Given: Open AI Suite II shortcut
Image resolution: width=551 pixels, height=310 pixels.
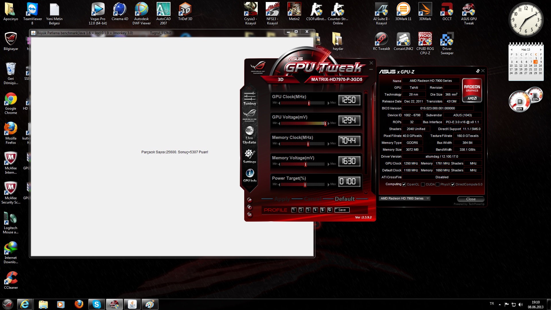Looking at the screenshot, I should (381, 13).
